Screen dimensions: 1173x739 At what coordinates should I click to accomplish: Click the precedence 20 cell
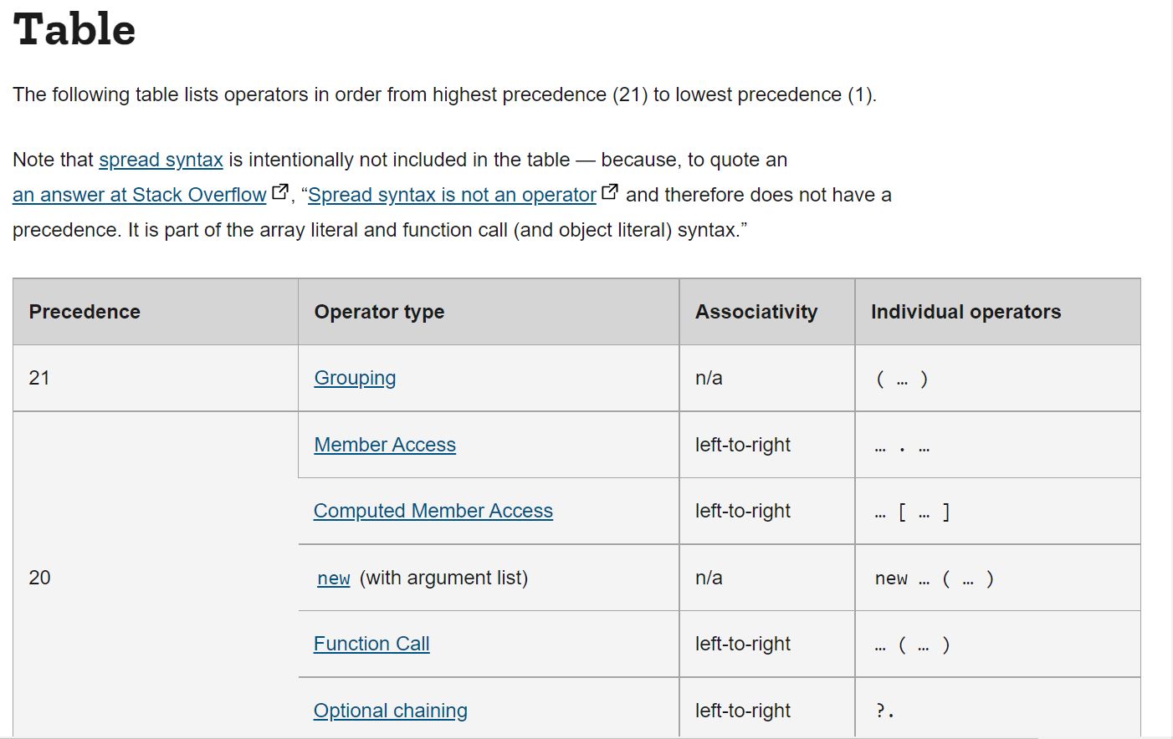click(156, 577)
